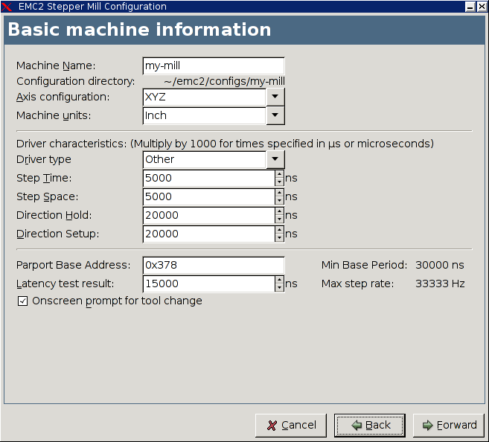Click the Step Space value field
This screenshot has width=489, height=442.
pyautogui.click(x=209, y=196)
